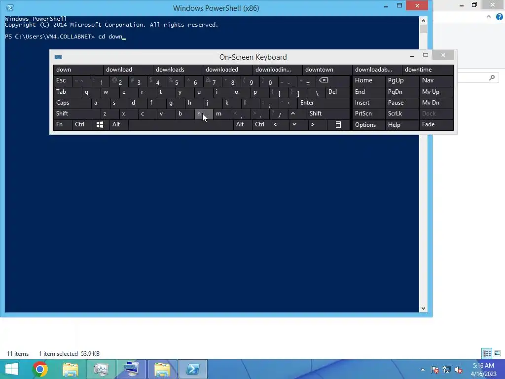Collapse the Explorer ribbon chevron
The height and width of the screenshot is (379, 505).
(489, 17)
